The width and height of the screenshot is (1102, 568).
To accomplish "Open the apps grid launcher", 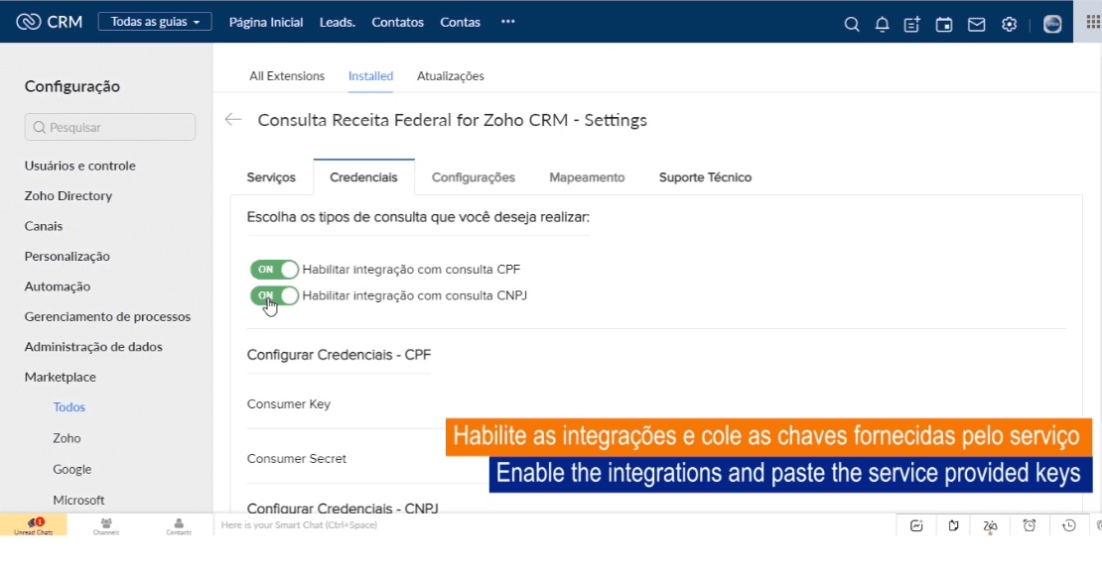I will tap(1093, 22).
